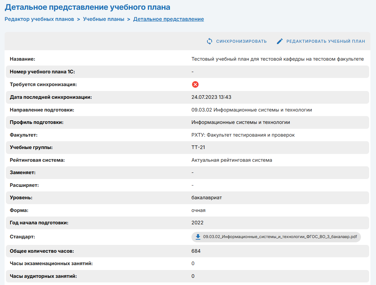The height and width of the screenshot is (285, 376).
Task: Select the start year 2022 value
Action: tap(197, 223)
